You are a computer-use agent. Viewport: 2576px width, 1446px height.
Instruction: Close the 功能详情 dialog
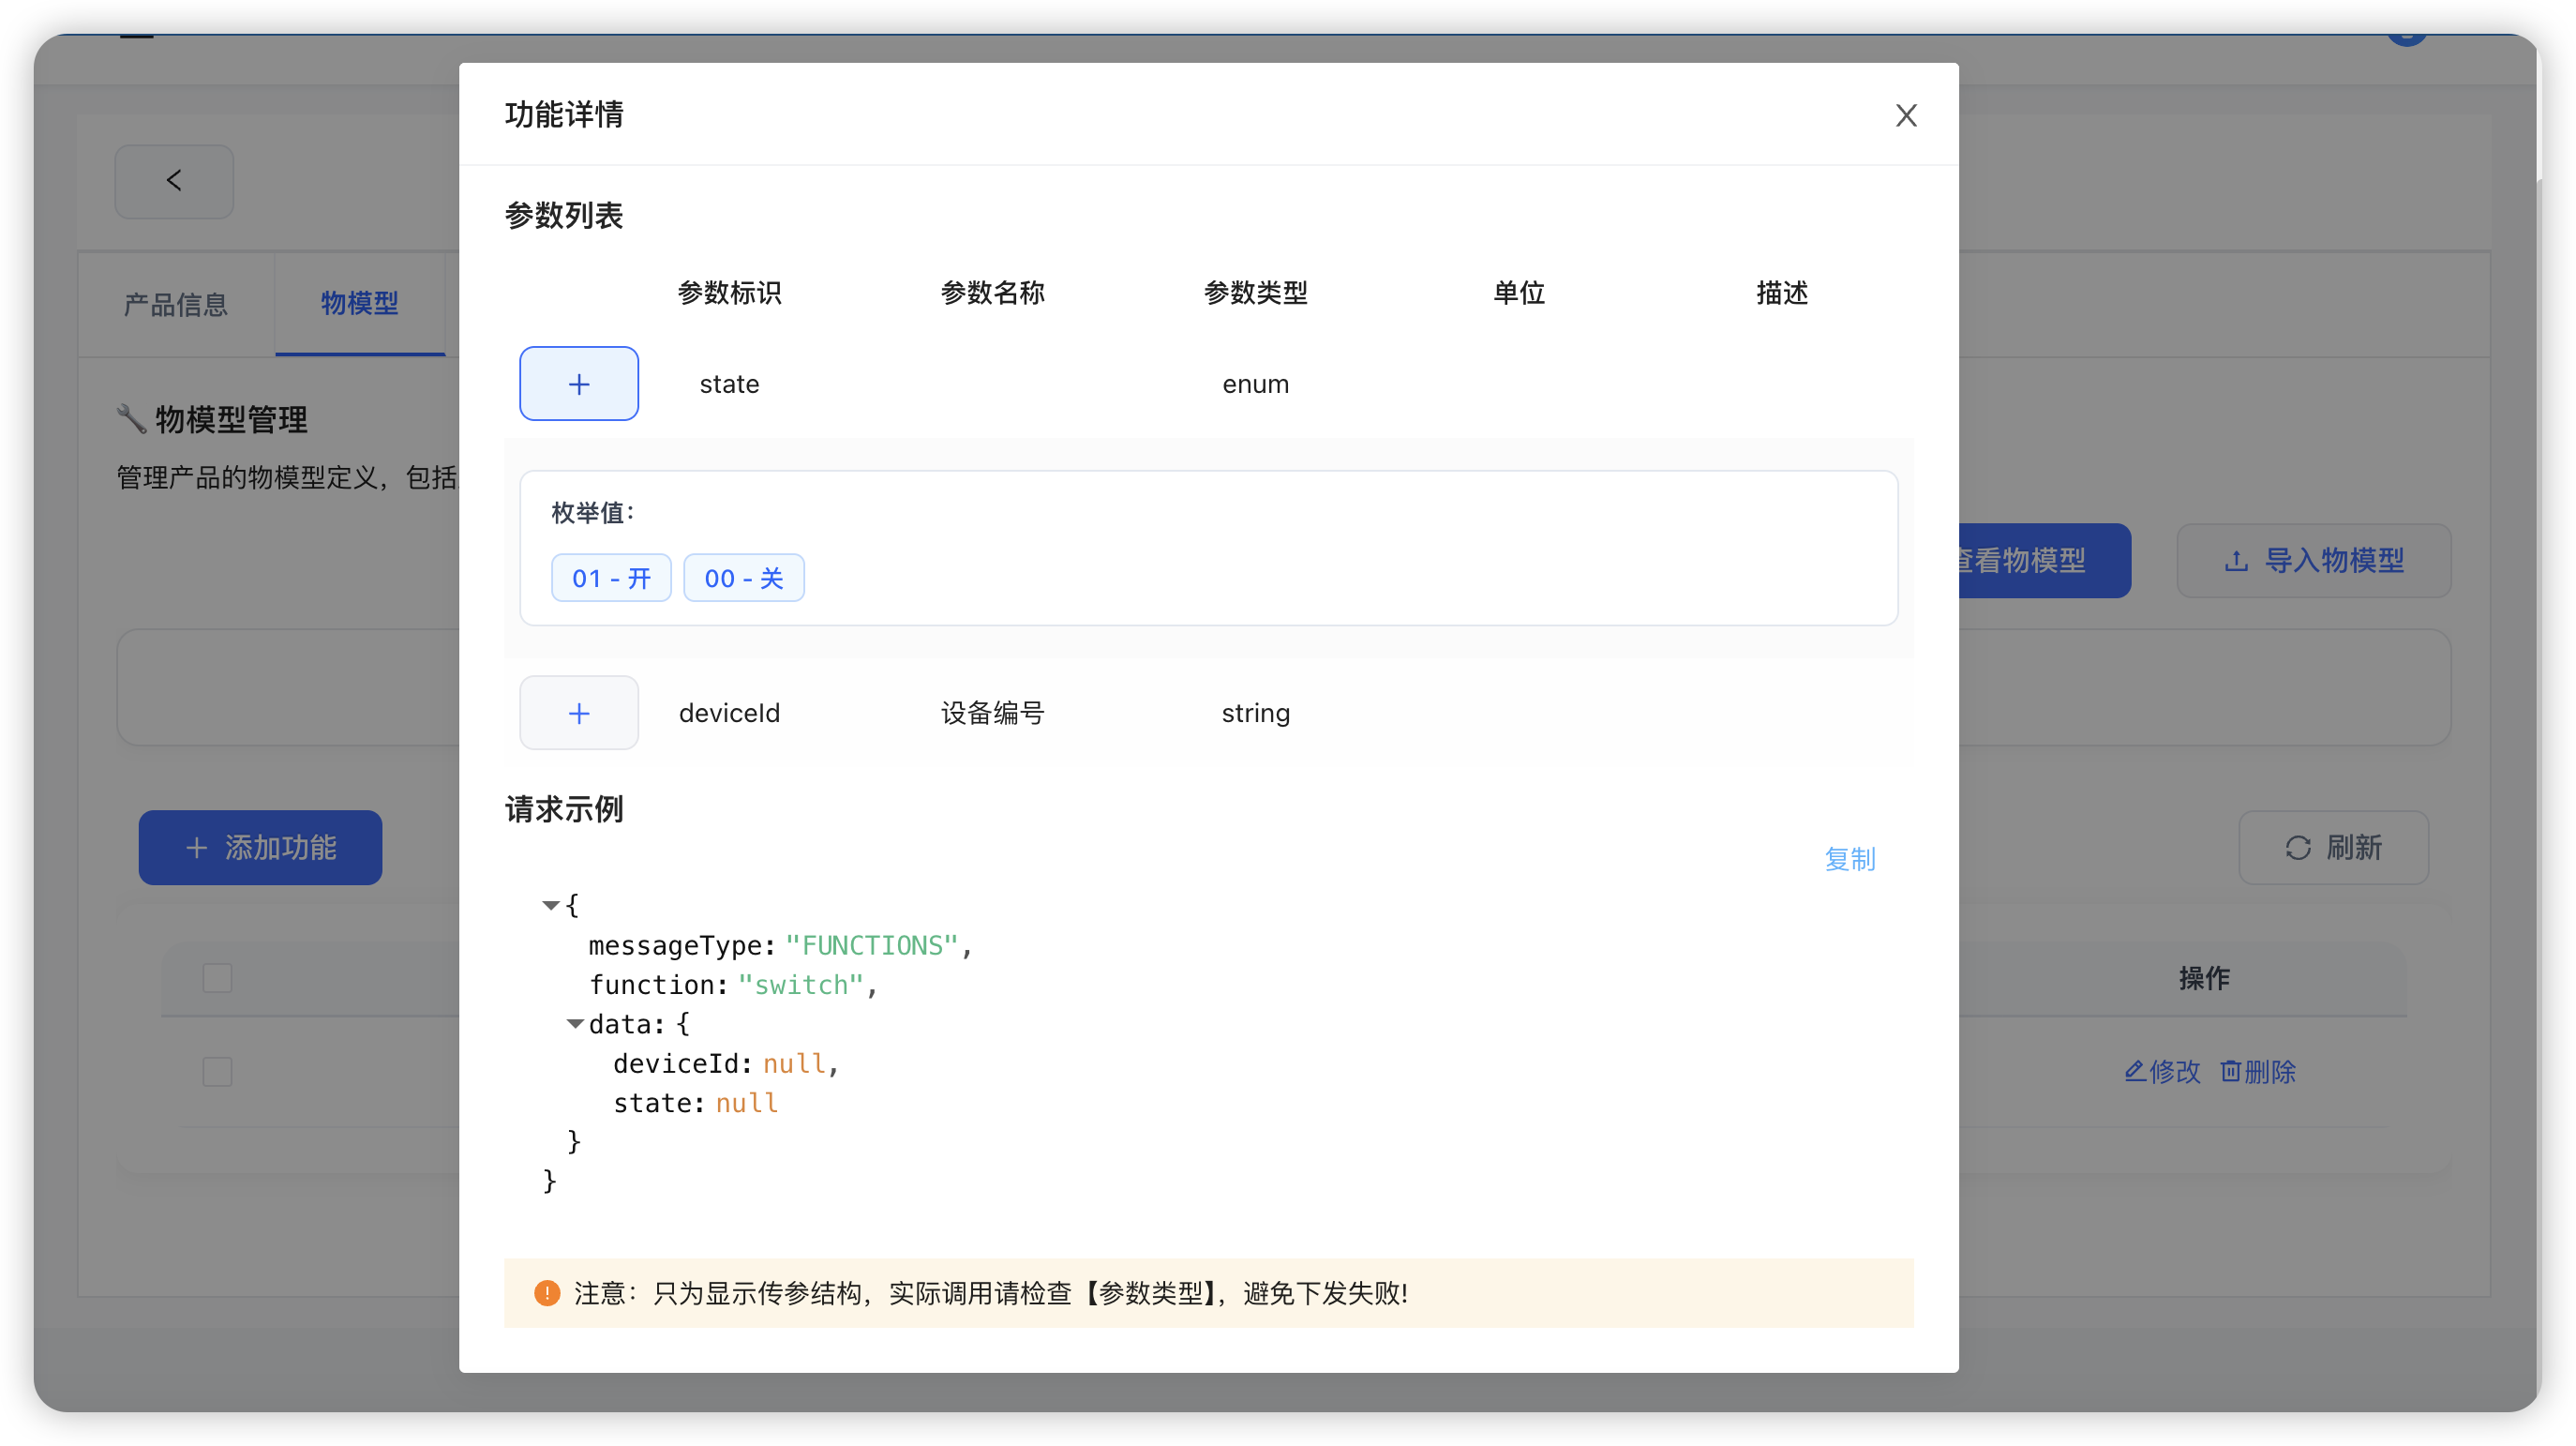[1906, 115]
